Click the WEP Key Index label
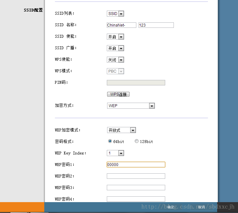This screenshot has width=238, height=213. tap(71, 153)
